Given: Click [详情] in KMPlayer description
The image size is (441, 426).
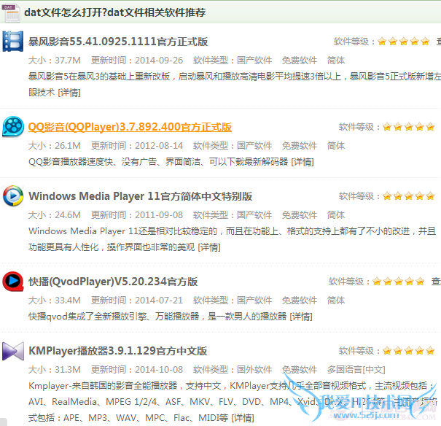Looking at the screenshot, I should [x=243, y=418].
